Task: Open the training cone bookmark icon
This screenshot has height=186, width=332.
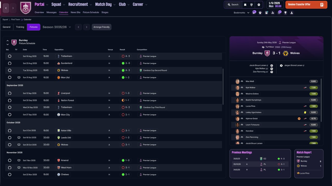Action: pos(292,13)
